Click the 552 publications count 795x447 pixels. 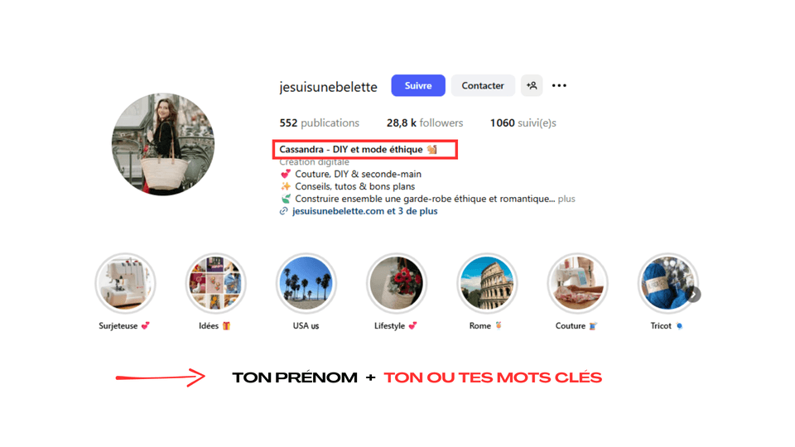[x=319, y=123]
